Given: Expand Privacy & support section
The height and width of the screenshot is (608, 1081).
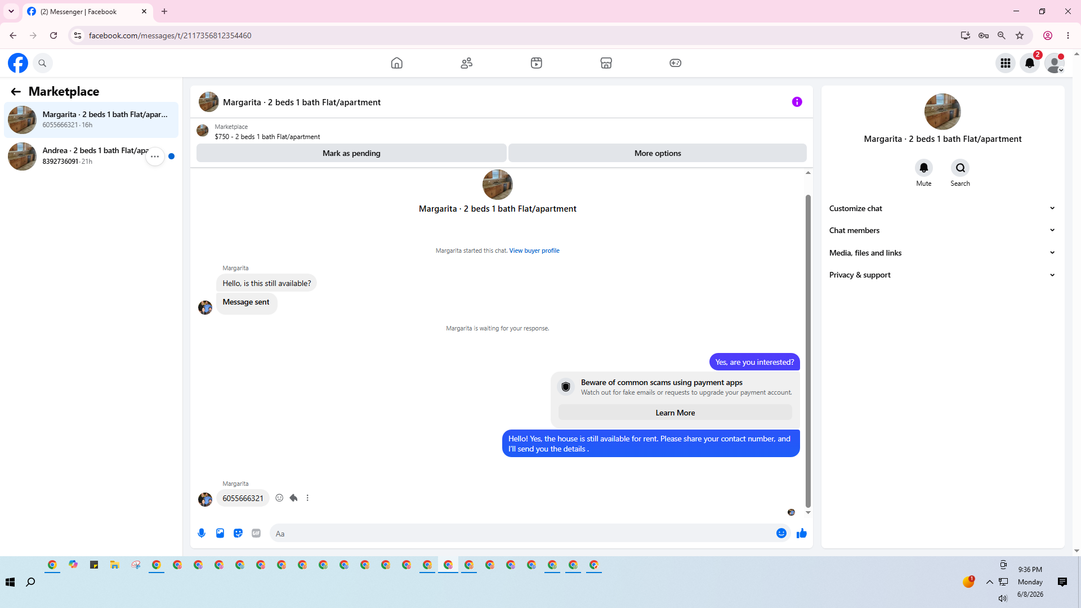Looking at the screenshot, I should click(942, 275).
